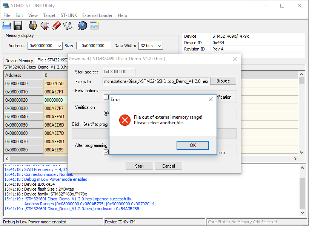Screen dimensions: 309x226
Task: Close the Download dialog window
Action: click(235, 59)
